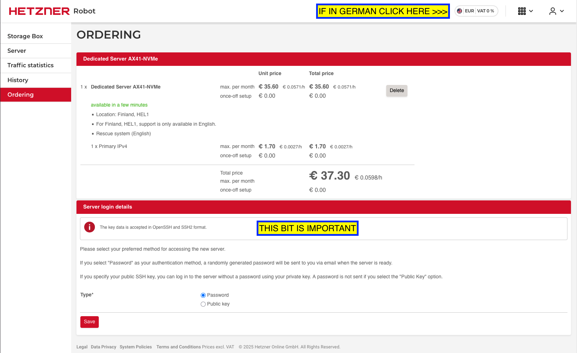Viewport: 577px width, 353px height.
Task: Go to Server in the sidebar
Action: (17, 51)
